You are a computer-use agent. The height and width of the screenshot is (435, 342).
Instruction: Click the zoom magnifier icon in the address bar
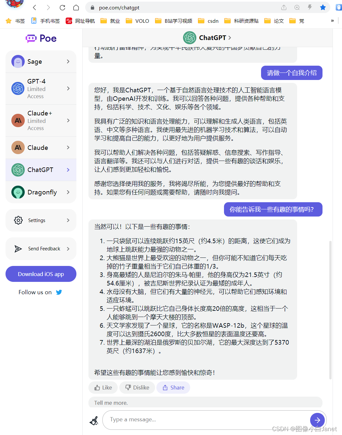coord(297,7)
